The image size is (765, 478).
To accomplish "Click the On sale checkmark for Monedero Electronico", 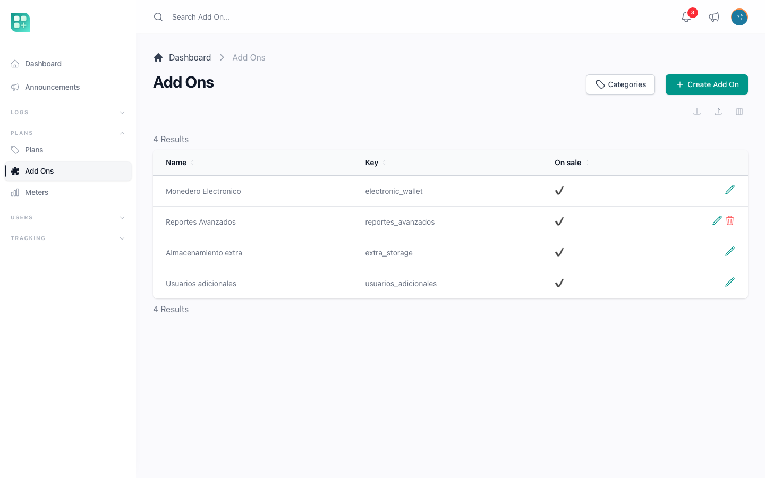I will point(559,191).
